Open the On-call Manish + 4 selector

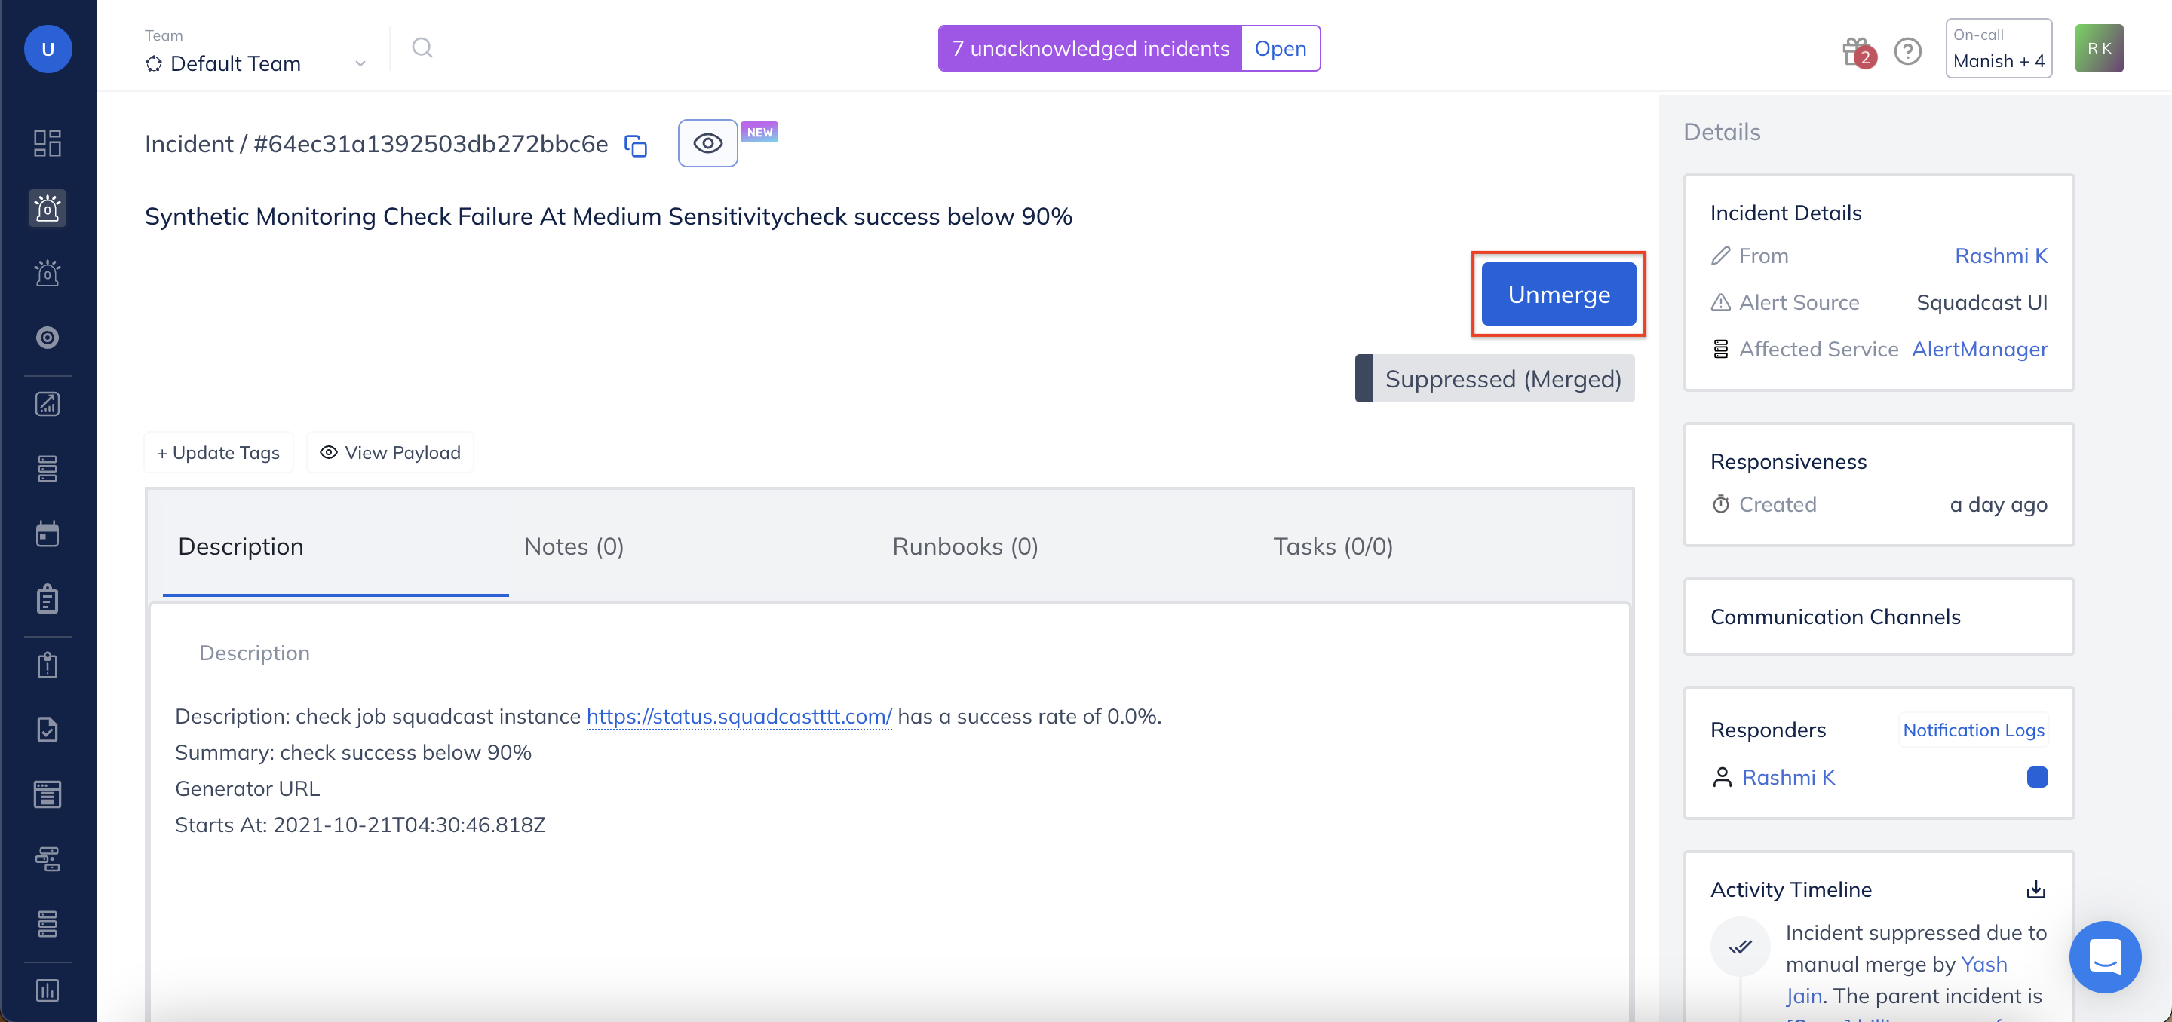(1999, 48)
